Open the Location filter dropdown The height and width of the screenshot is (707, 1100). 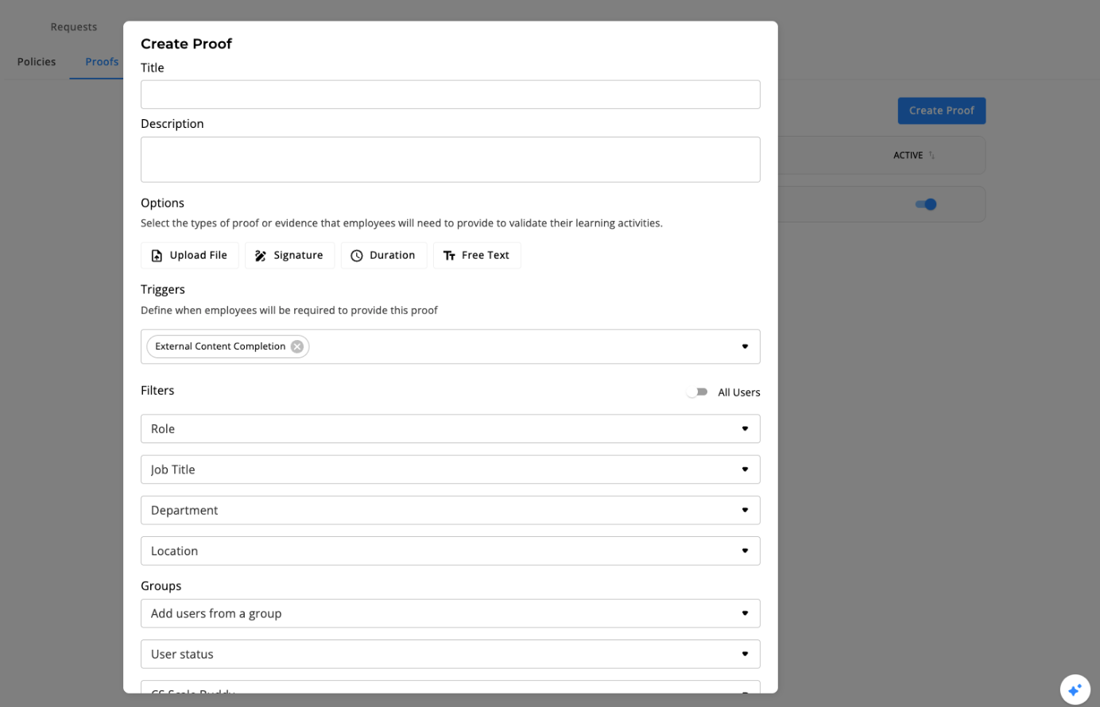[x=745, y=551]
